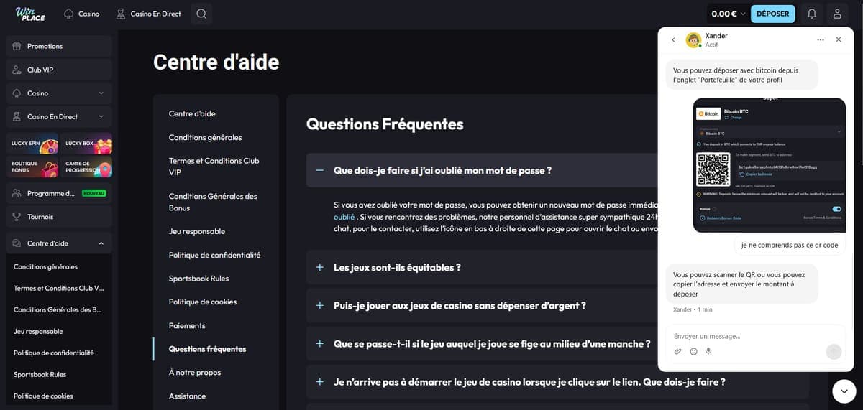This screenshot has width=863, height=410.
Task: Select Paiements in help menu
Action: [187, 325]
